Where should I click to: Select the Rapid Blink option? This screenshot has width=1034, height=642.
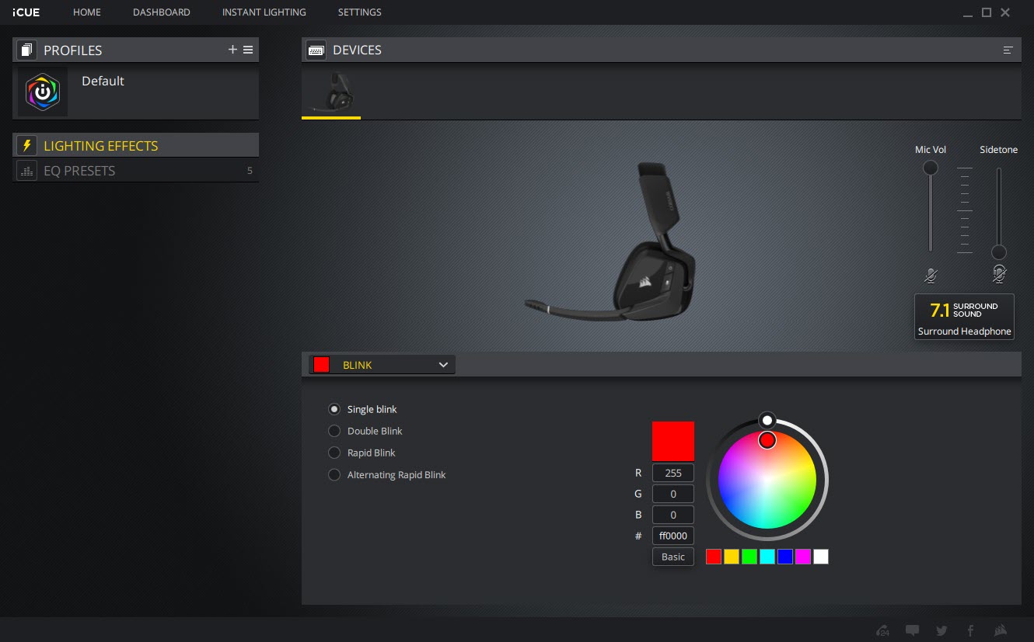(362, 453)
